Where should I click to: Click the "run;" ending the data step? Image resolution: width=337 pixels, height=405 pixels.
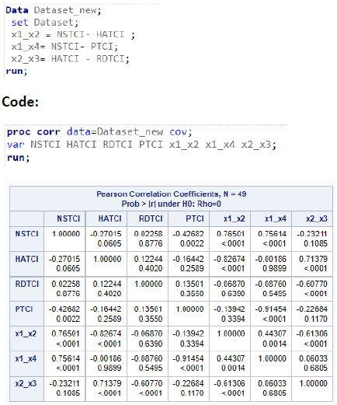tap(16, 71)
